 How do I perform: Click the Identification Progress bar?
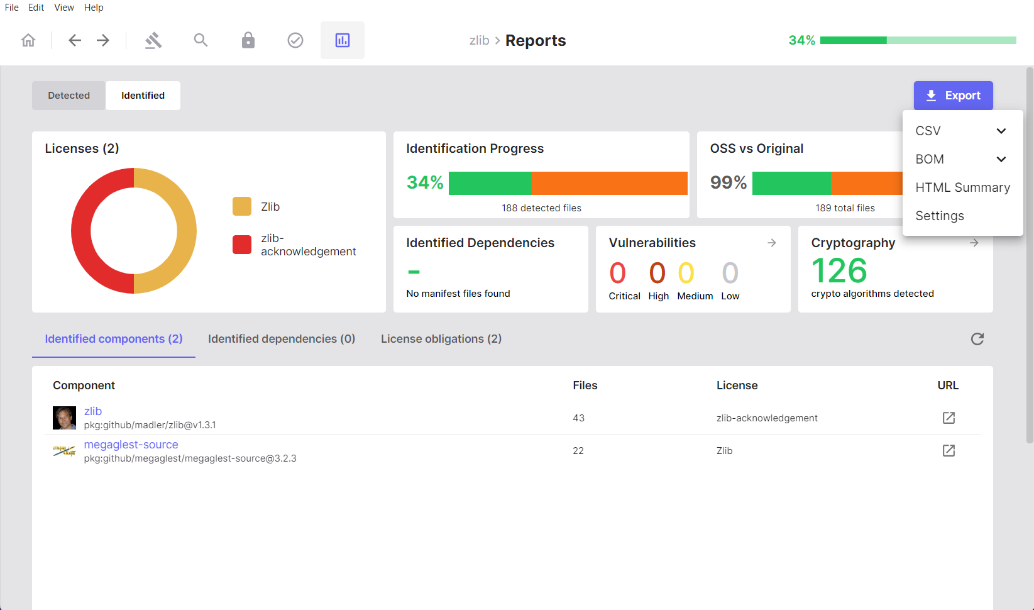click(568, 183)
